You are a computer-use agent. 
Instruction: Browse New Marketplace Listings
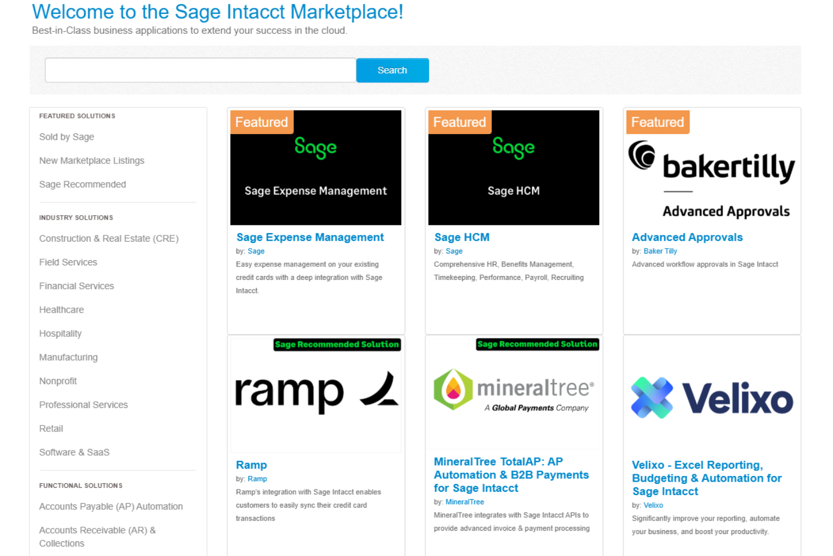(92, 161)
